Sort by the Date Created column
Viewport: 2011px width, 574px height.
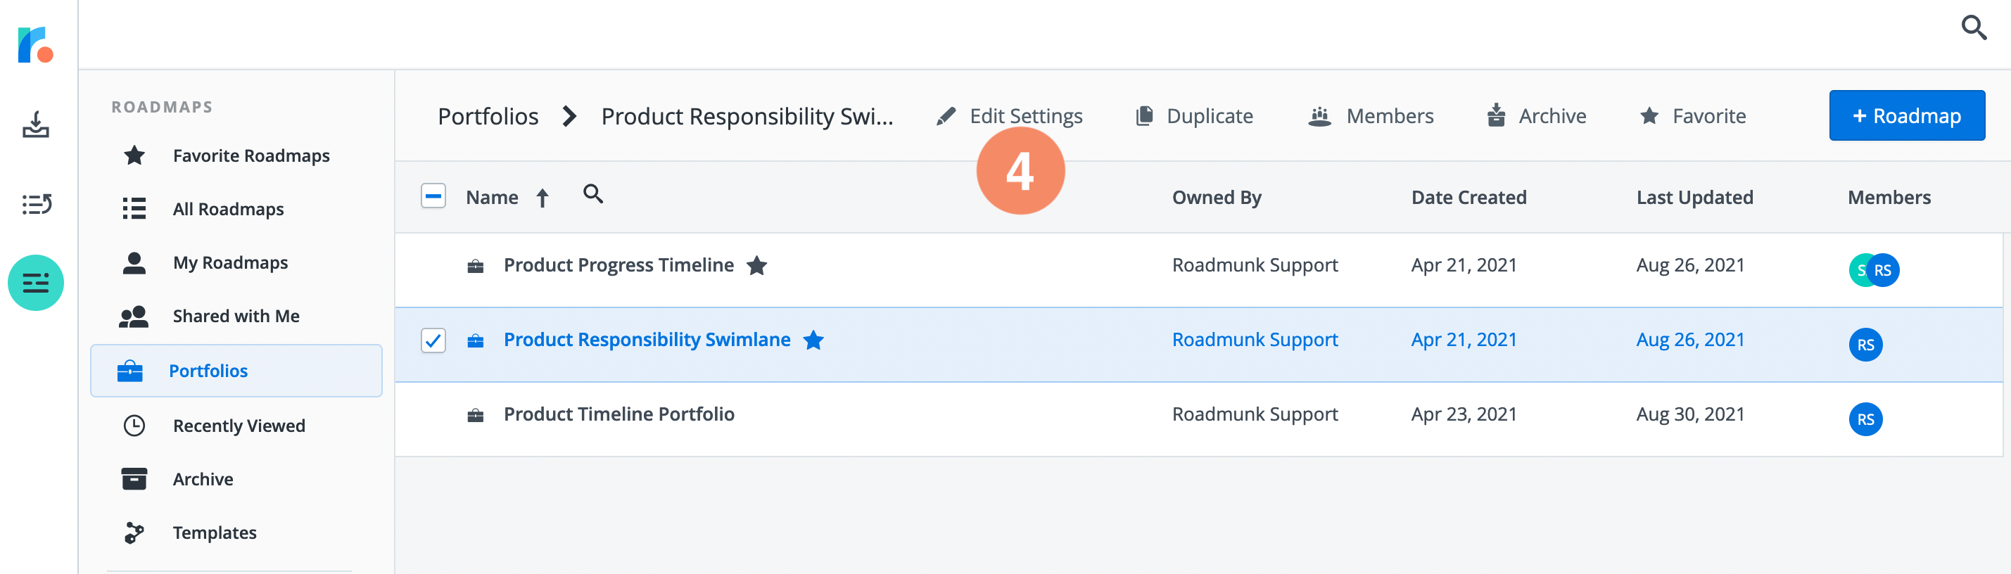click(1468, 198)
